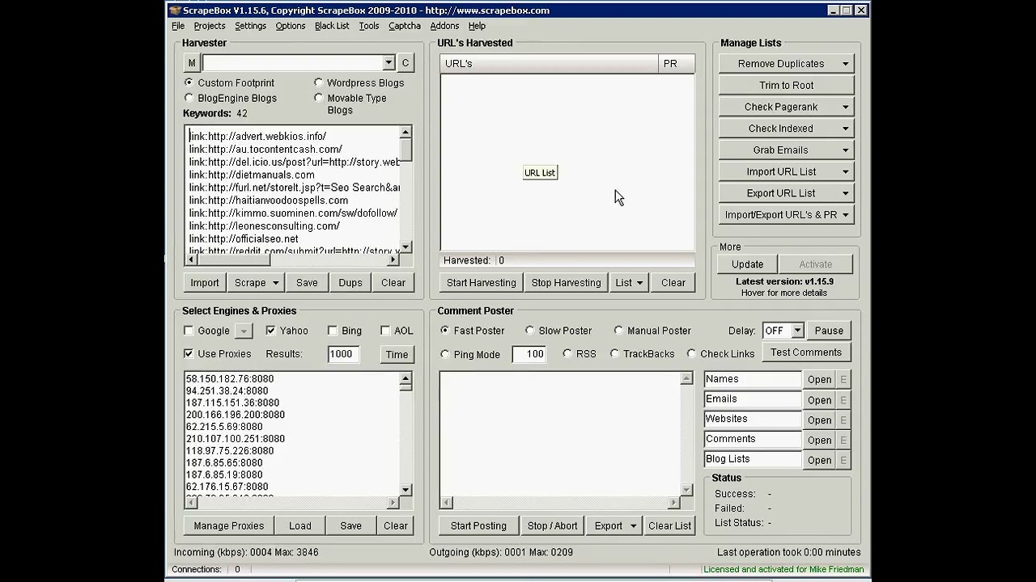Open the Google options dropdown arrow
Screen dimensions: 1036x582
(x=244, y=331)
